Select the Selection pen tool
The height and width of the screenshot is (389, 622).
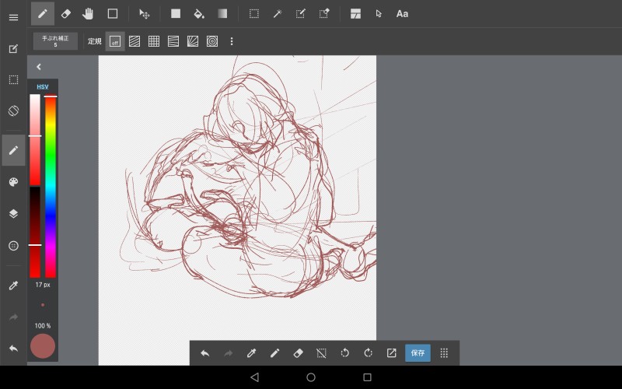(301, 14)
